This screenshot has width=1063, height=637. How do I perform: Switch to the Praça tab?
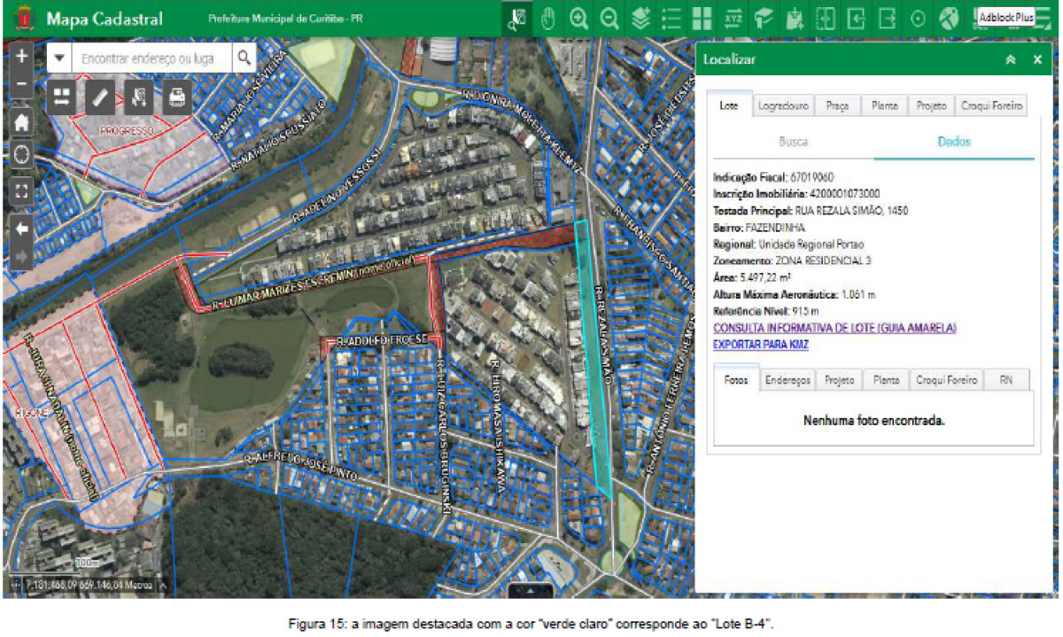point(837,105)
